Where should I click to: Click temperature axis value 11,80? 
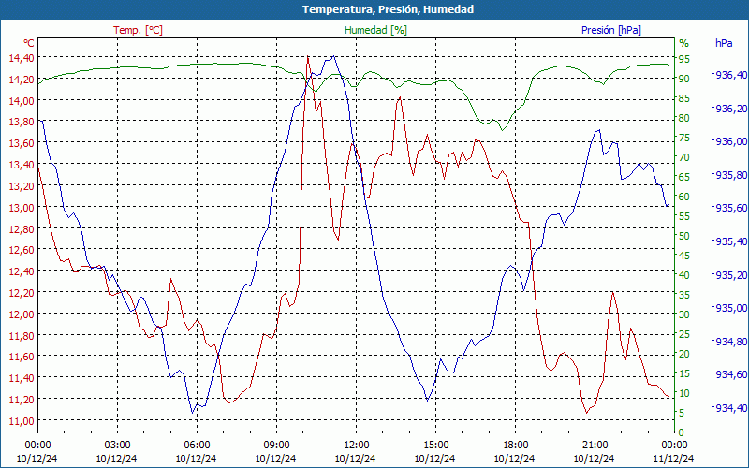(x=22, y=335)
